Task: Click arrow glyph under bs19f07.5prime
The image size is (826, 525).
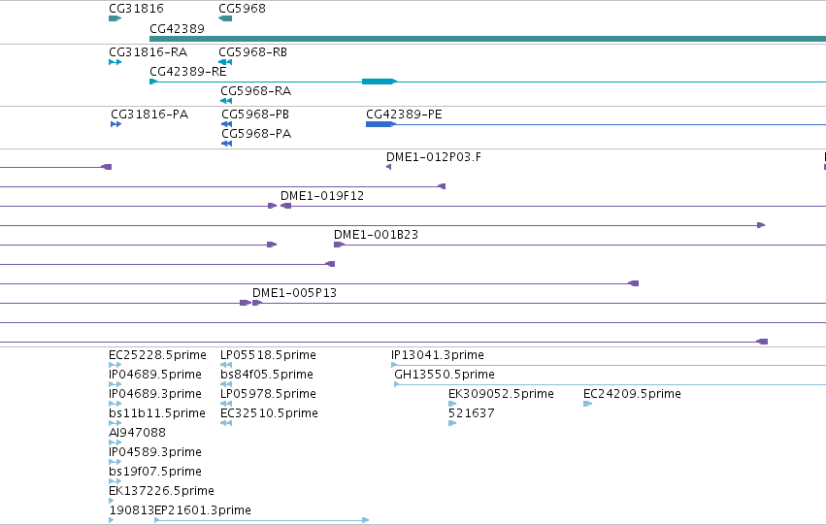Action: pos(115,481)
